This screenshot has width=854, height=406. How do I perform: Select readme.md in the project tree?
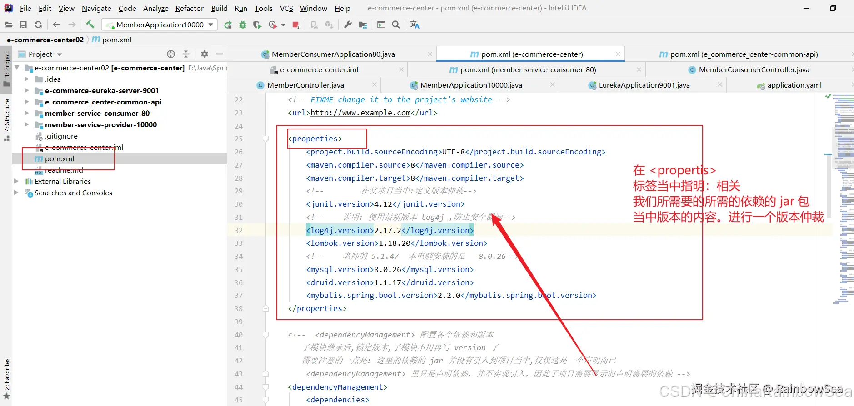(64, 170)
